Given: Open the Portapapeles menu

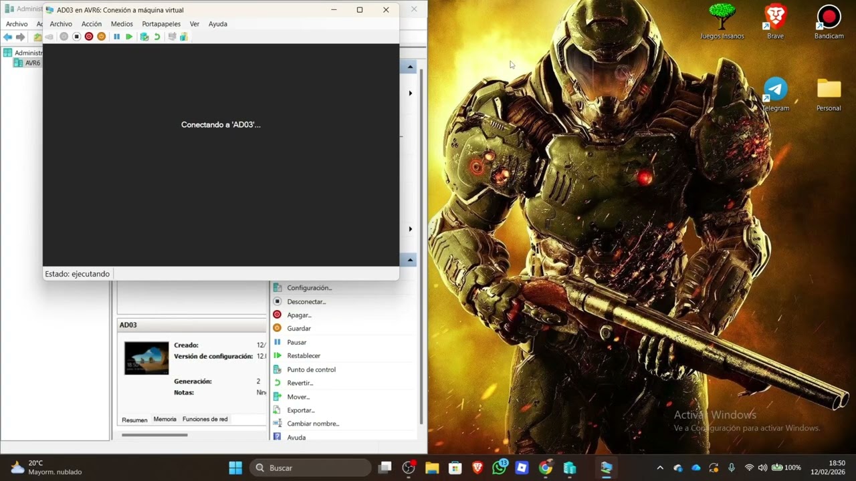Looking at the screenshot, I should click(161, 24).
